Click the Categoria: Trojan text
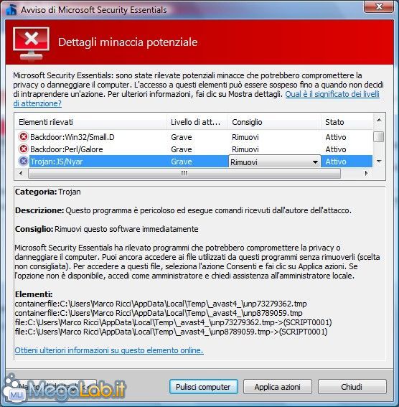399x407 pixels. 48,192
